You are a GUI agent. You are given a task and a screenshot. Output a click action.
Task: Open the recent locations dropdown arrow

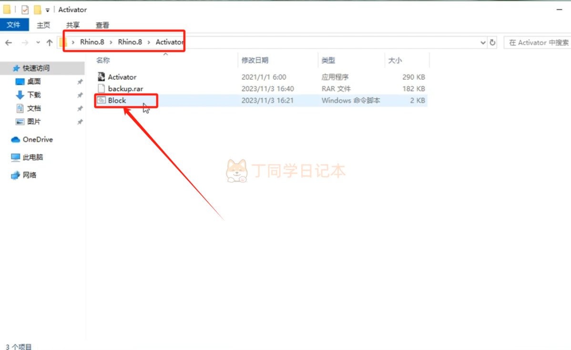point(38,42)
